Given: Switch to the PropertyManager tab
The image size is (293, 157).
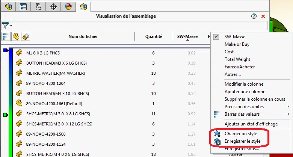Looking at the screenshot, I should tap(23, 7).
